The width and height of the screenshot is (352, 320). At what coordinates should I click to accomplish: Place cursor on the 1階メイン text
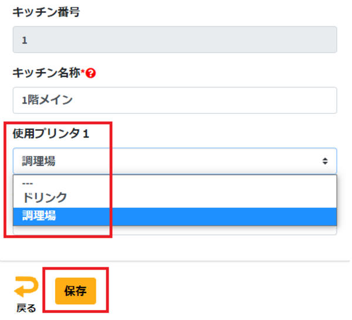coord(47,100)
